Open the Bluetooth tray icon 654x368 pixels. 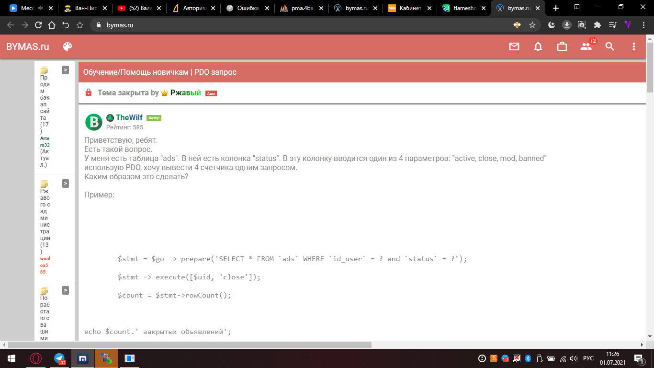(529, 358)
